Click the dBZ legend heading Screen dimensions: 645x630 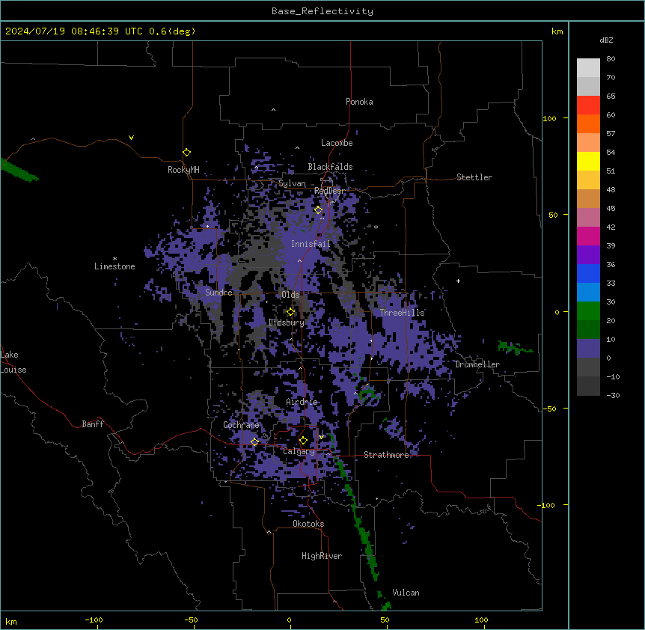tap(606, 40)
